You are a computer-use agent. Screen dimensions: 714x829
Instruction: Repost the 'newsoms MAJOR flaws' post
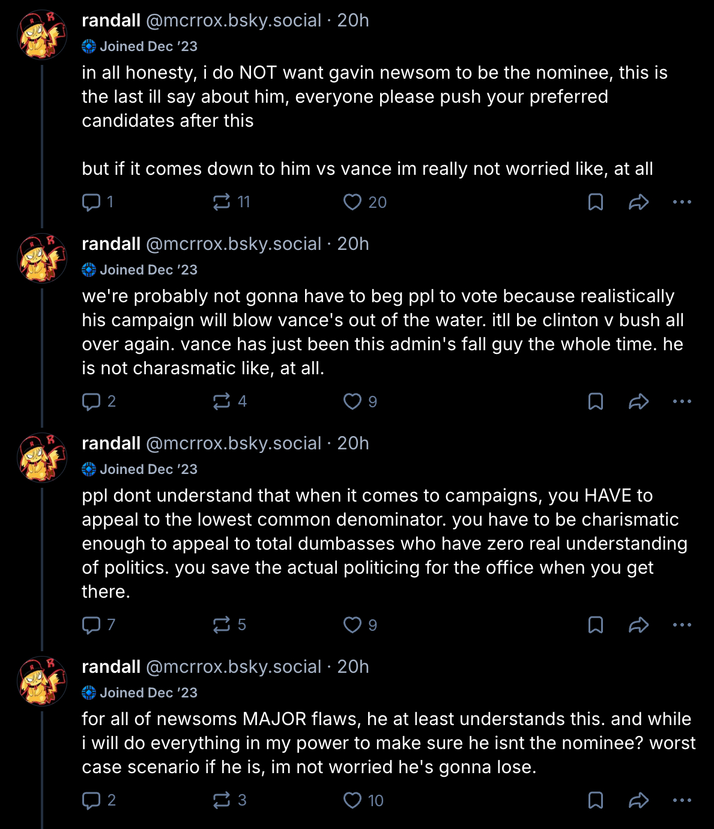tap(222, 801)
